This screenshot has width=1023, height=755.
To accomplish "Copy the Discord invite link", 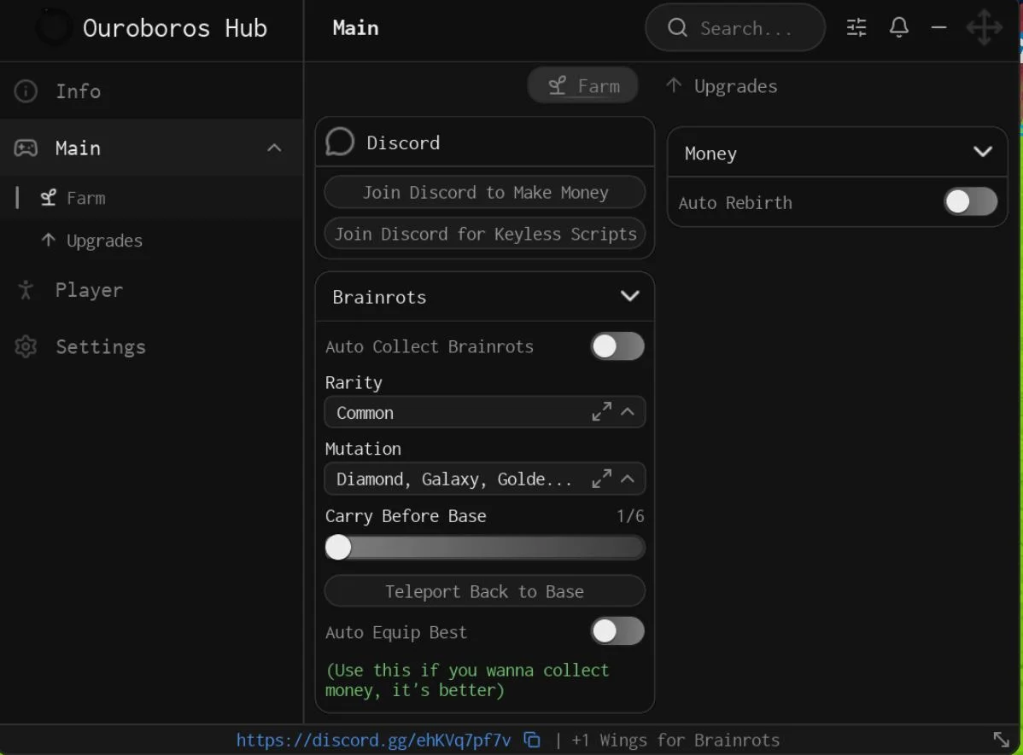I will (x=532, y=740).
